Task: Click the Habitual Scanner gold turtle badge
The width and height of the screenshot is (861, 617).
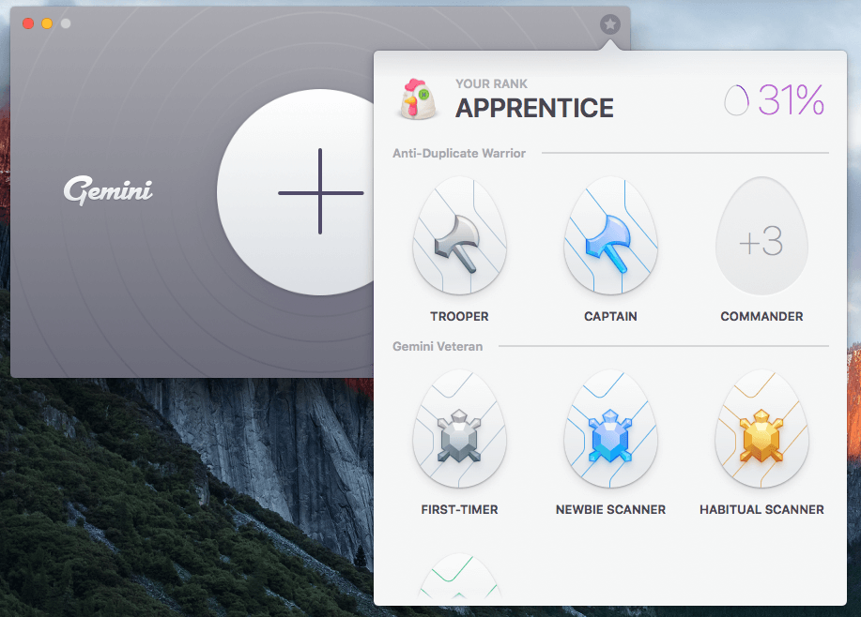Action: coord(761,430)
